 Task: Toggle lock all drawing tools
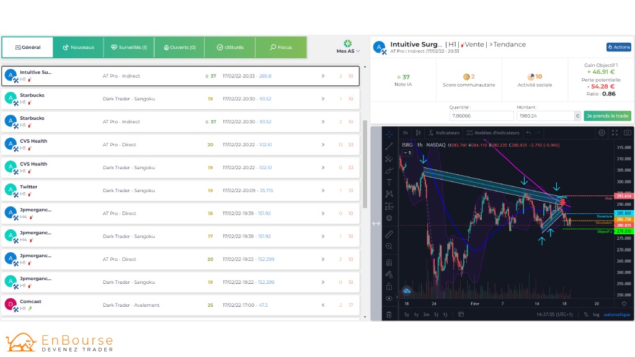pyautogui.click(x=389, y=286)
